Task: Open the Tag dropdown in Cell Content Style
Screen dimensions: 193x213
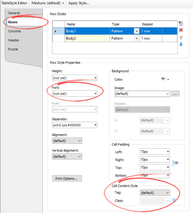Action: click(155, 193)
